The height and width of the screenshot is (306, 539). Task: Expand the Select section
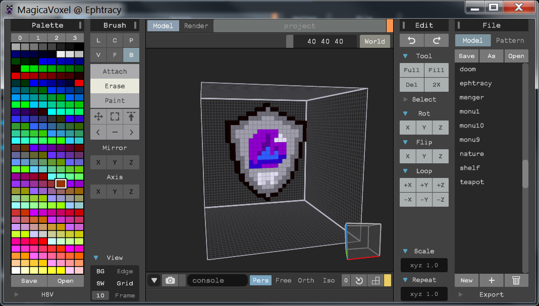pyautogui.click(x=405, y=99)
